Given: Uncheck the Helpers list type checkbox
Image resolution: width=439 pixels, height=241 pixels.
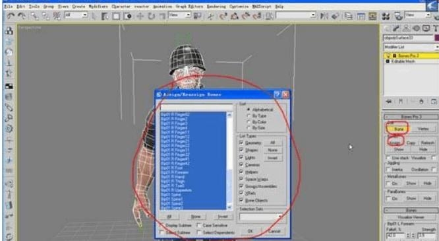Looking at the screenshot, I should tap(241, 172).
